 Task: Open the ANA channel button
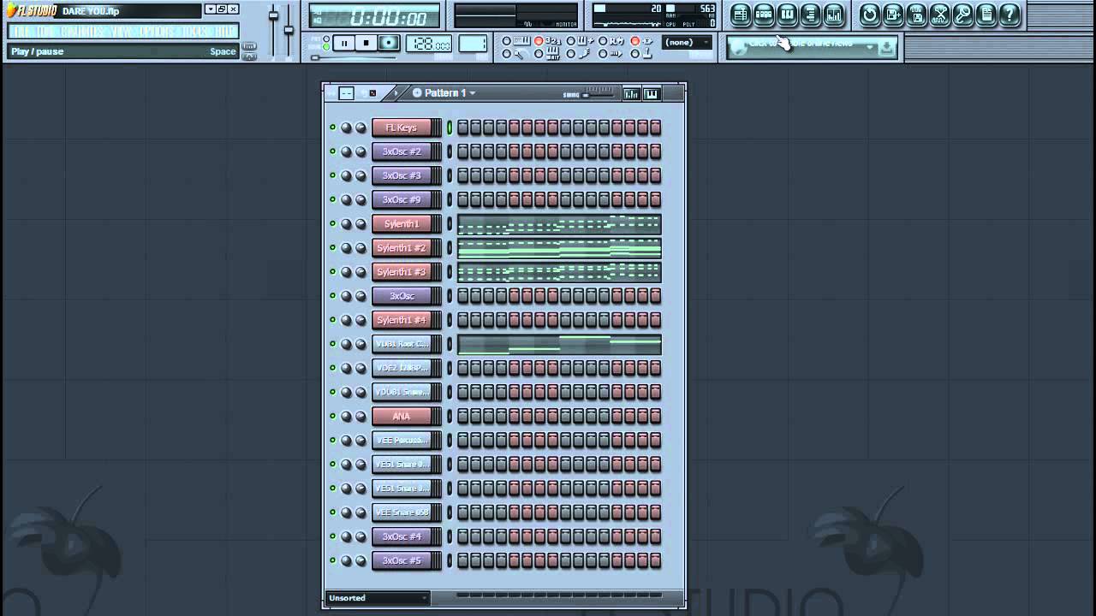[402, 416]
